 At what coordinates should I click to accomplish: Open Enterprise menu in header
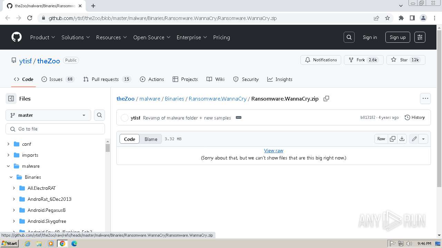(x=192, y=37)
